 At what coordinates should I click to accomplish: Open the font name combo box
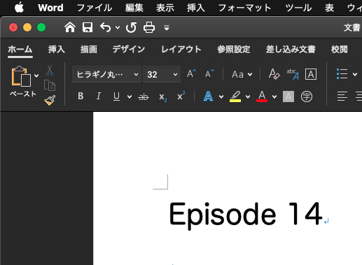[x=106, y=74]
